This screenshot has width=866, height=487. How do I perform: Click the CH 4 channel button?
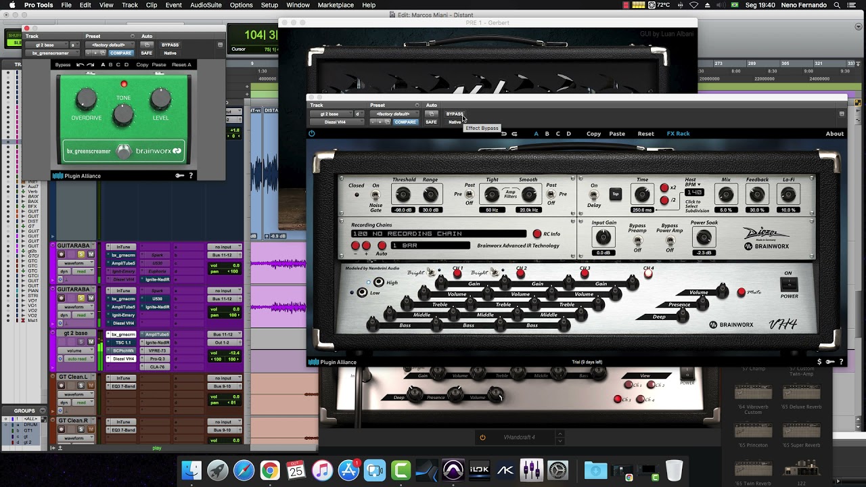pyautogui.click(x=649, y=274)
